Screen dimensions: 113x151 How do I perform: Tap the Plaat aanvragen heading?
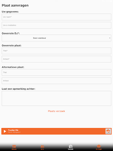[15, 5]
